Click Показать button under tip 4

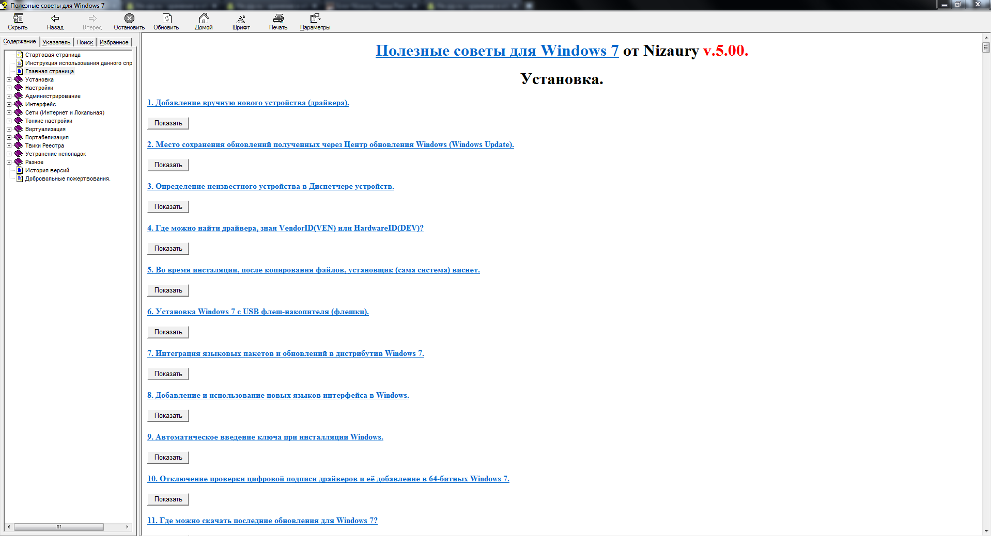click(168, 249)
